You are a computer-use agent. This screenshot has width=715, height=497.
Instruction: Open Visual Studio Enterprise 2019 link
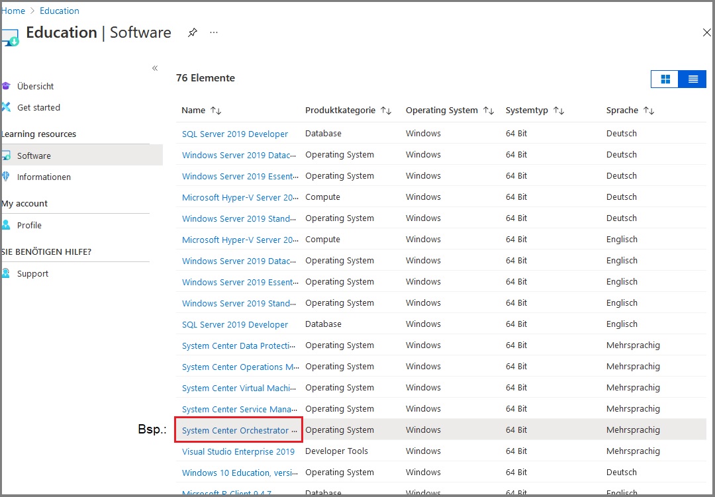tap(238, 451)
